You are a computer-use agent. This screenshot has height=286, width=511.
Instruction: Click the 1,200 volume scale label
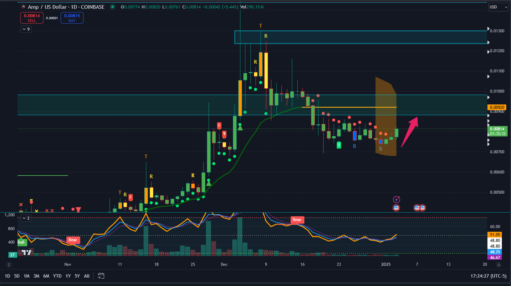[9, 215]
